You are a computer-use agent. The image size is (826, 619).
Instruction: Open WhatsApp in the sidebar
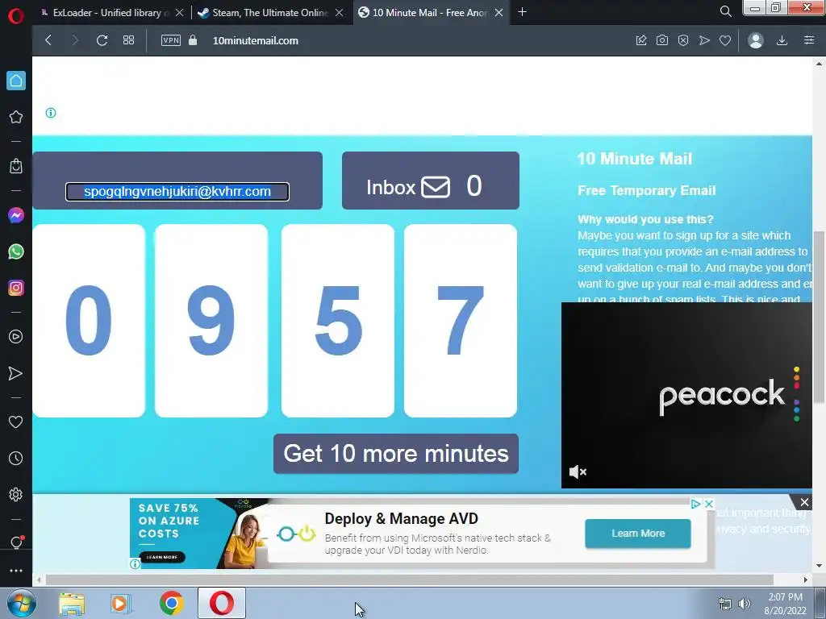16,251
